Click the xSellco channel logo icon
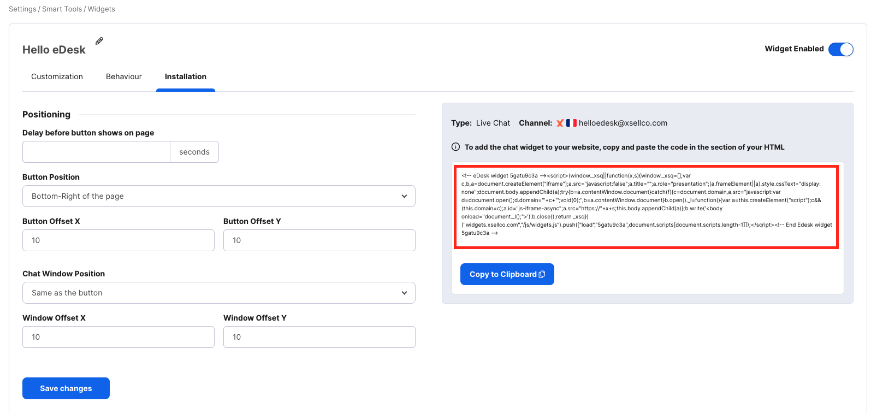 pyautogui.click(x=560, y=123)
